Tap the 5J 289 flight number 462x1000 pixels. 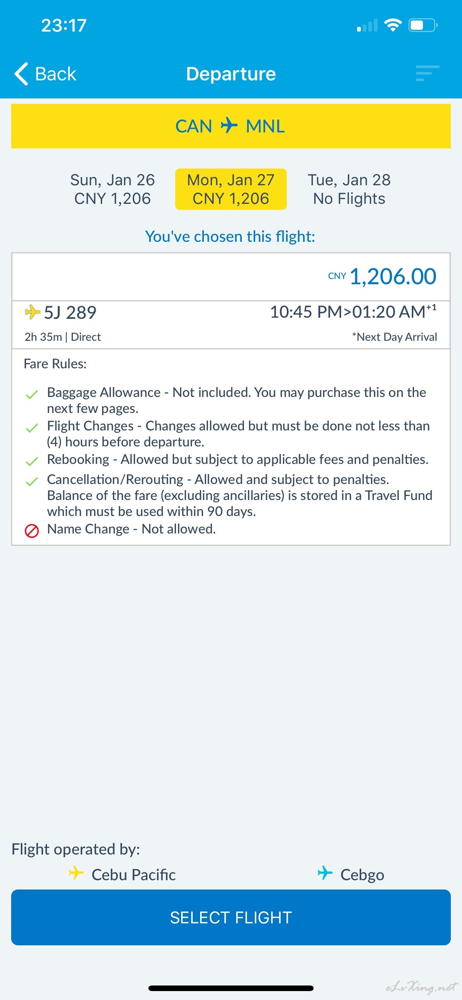70,312
